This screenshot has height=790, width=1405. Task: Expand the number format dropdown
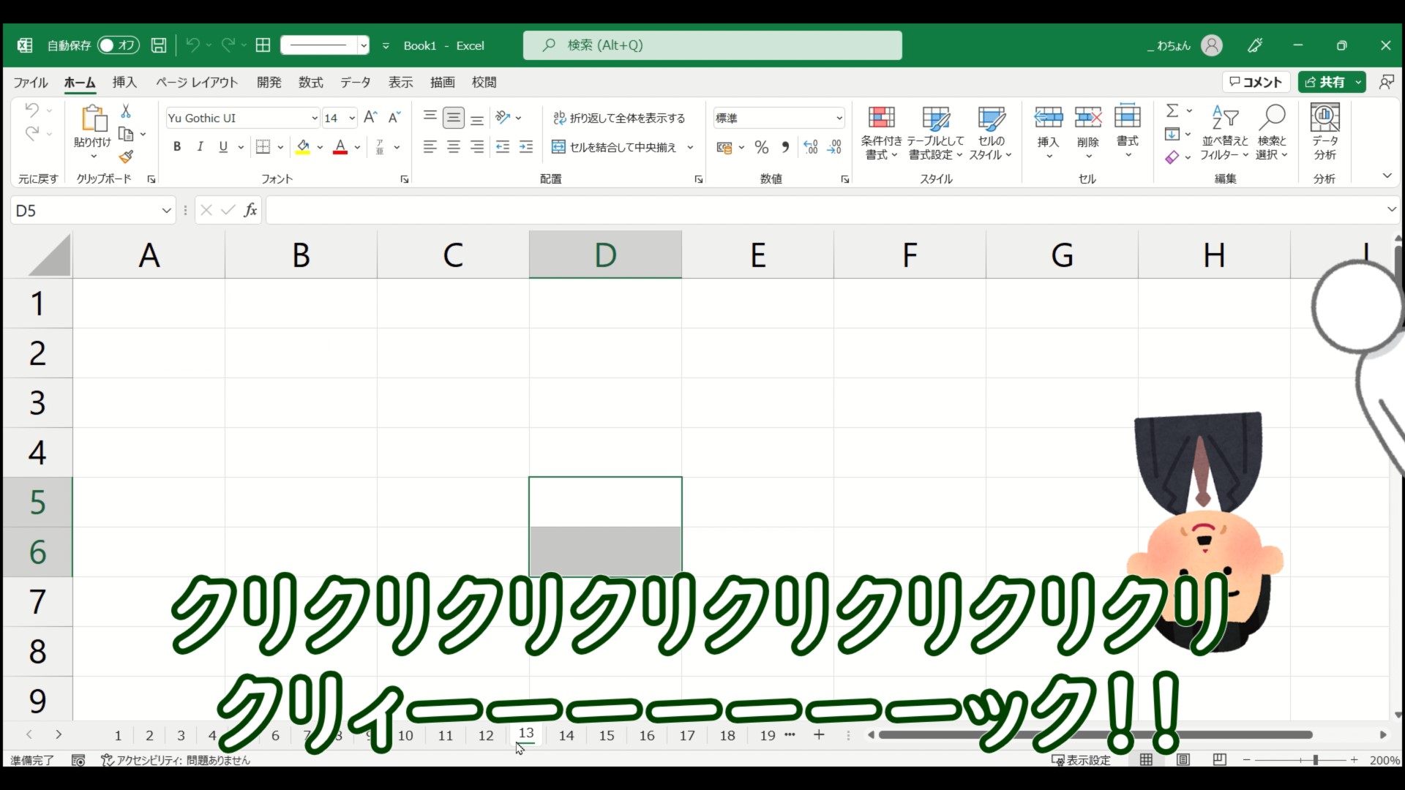(x=839, y=118)
